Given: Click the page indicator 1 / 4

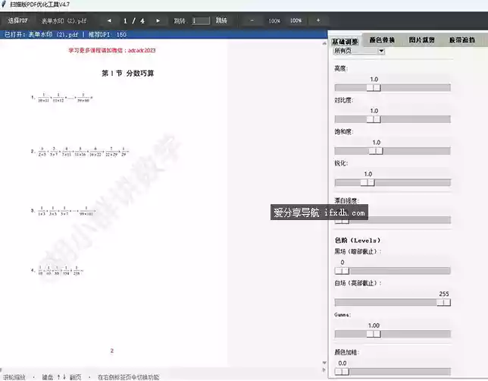Looking at the screenshot, I should pos(134,21).
